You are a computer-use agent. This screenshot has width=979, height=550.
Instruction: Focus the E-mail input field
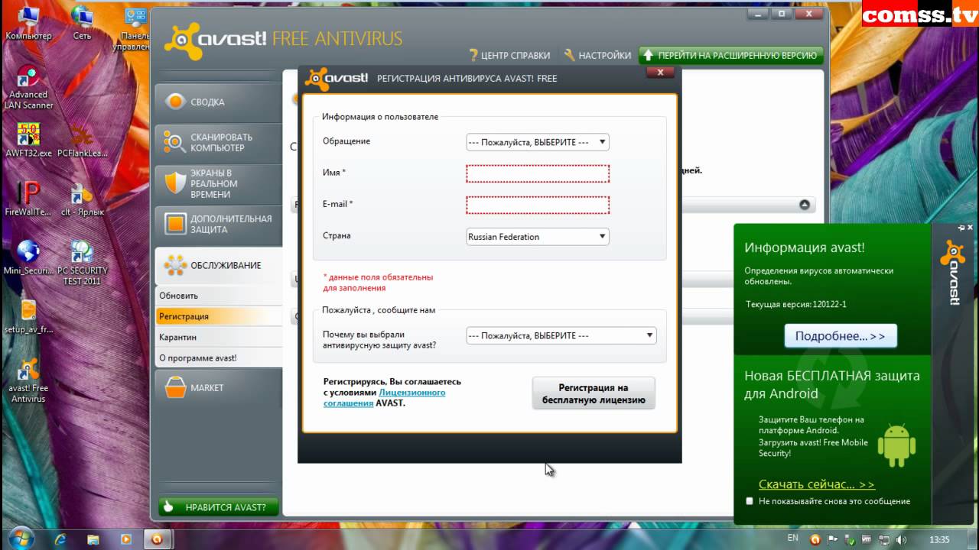(538, 205)
